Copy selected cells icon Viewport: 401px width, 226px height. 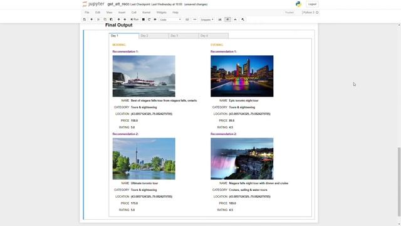click(105, 19)
